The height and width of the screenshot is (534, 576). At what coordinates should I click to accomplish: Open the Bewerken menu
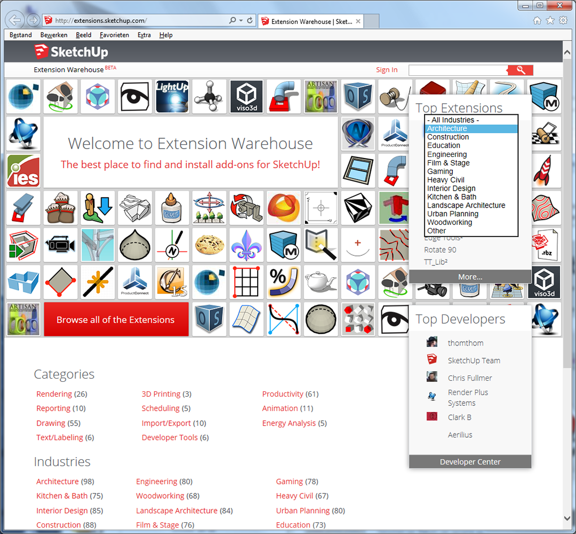click(x=54, y=35)
